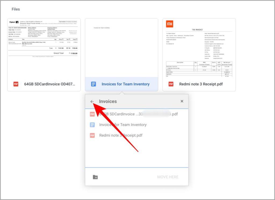The height and width of the screenshot is (200, 275).
Task: Click the 64GB SDCardInvoice OD407 file name
Action: (50, 84)
